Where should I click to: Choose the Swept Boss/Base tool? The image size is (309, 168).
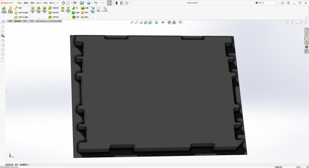click(18, 8)
